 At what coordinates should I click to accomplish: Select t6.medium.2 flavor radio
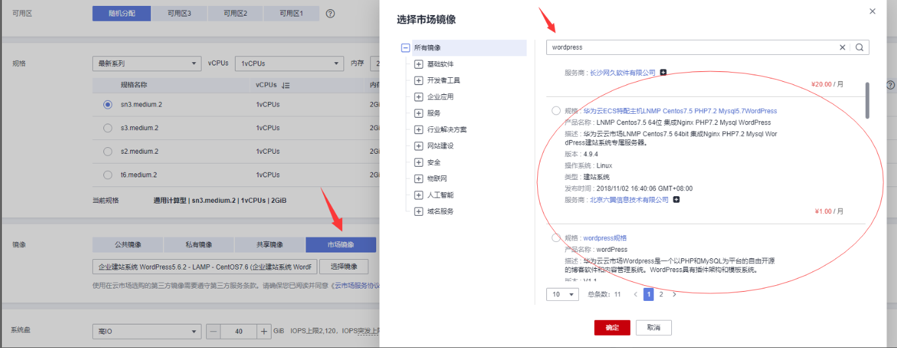pos(107,175)
